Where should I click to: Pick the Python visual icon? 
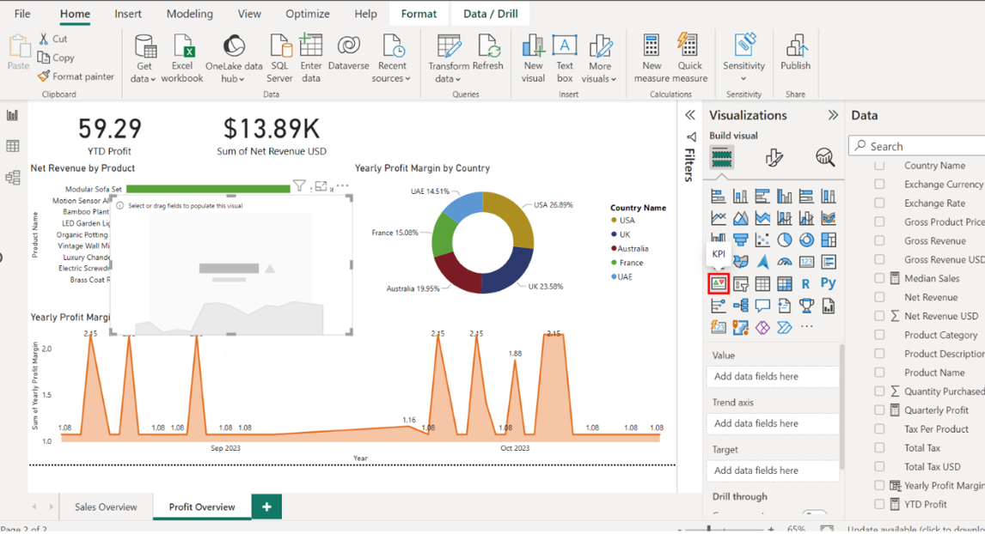point(828,283)
